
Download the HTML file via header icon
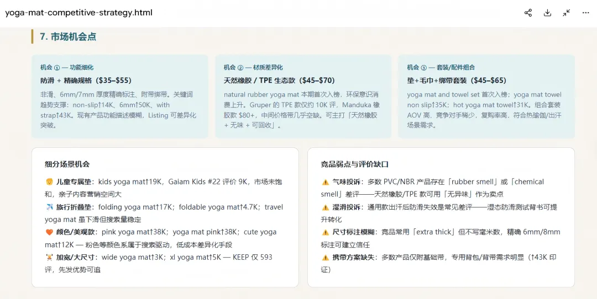[547, 13]
